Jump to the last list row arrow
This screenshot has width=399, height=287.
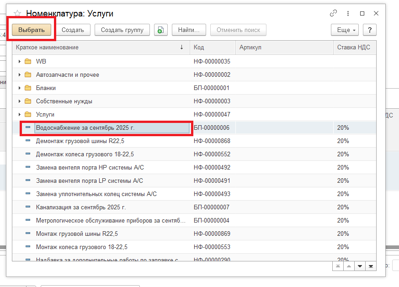(x=371, y=266)
